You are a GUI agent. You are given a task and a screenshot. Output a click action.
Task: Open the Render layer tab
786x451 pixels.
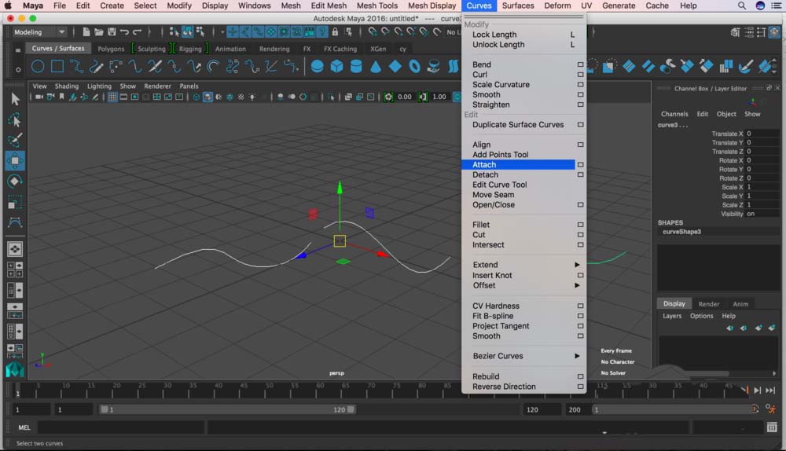[708, 304]
